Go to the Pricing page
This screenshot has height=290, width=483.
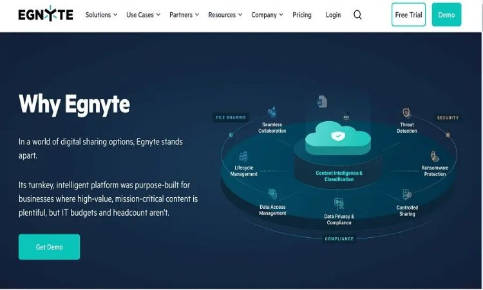pos(302,15)
